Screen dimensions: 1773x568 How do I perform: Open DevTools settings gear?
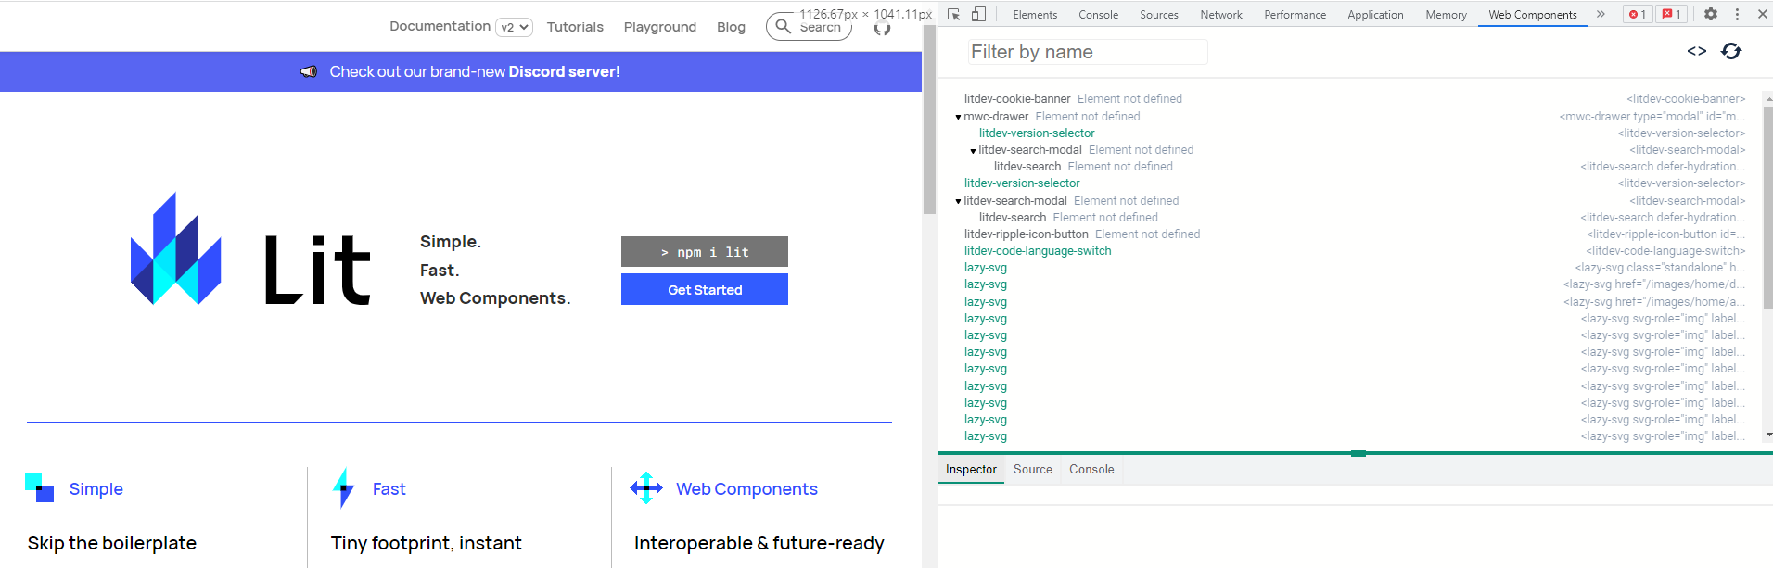[1711, 14]
